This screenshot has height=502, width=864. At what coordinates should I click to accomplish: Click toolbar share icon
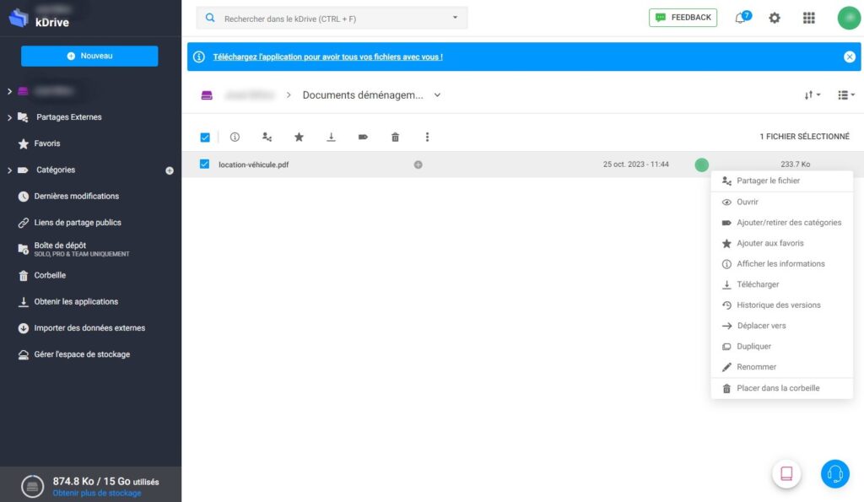pyautogui.click(x=267, y=138)
